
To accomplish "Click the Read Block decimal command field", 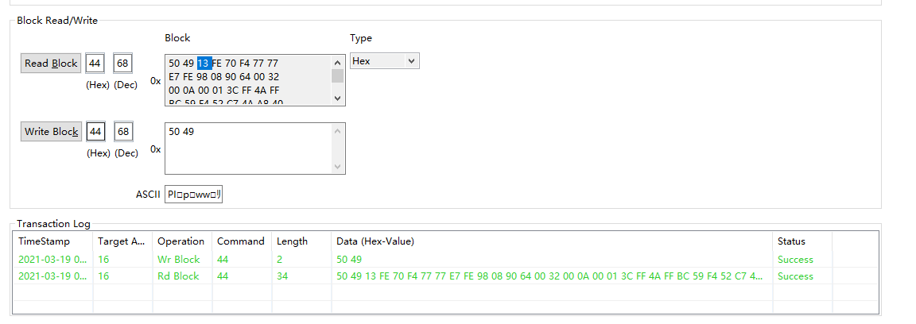I will [122, 64].
